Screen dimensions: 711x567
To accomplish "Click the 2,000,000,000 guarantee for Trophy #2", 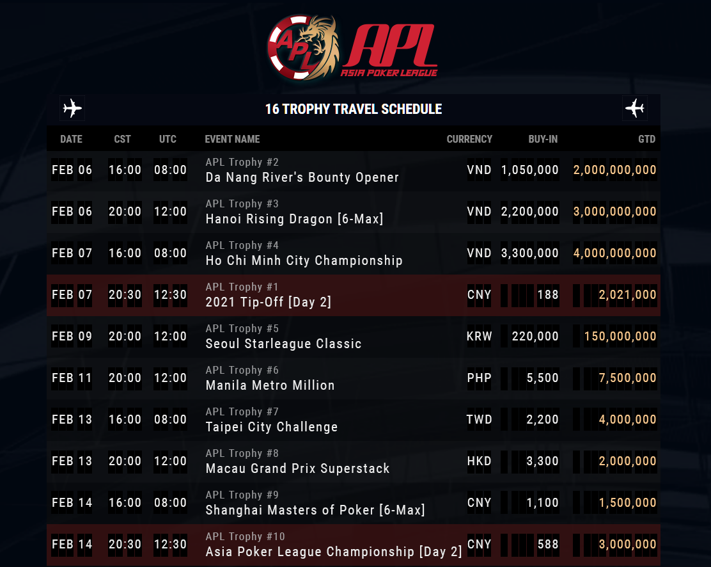I will (614, 170).
